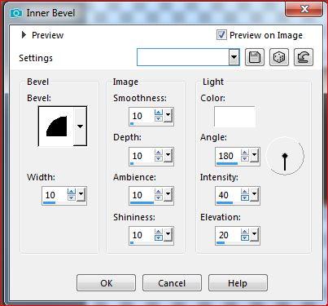Image resolution: width=328 pixels, height=306 pixels.
Task: Click the Cancel button
Action: click(172, 283)
